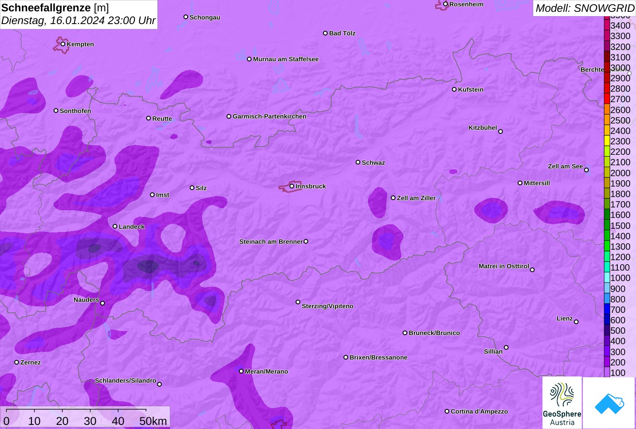Select the 'Zell am Ziller' label
This screenshot has height=429, width=636.
[416, 198]
